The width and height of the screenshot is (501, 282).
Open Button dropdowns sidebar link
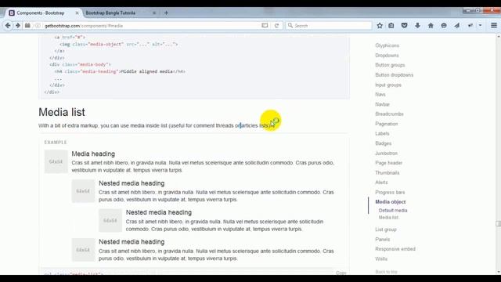[394, 75]
